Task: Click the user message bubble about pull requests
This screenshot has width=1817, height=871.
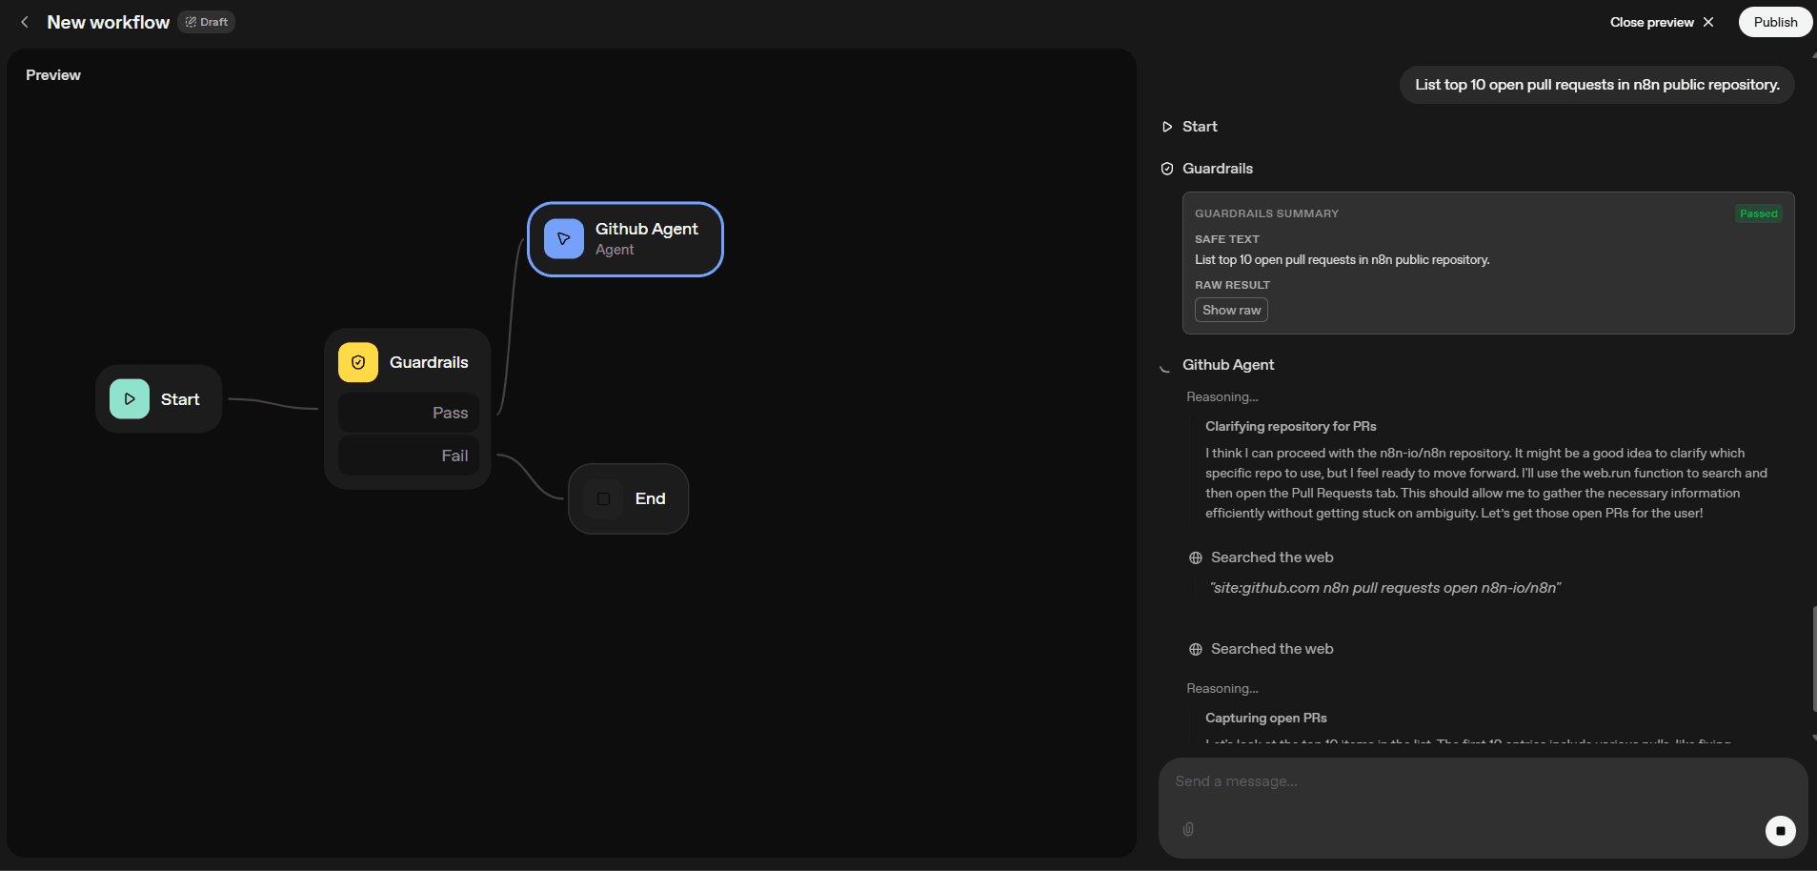Action: 1597,85
